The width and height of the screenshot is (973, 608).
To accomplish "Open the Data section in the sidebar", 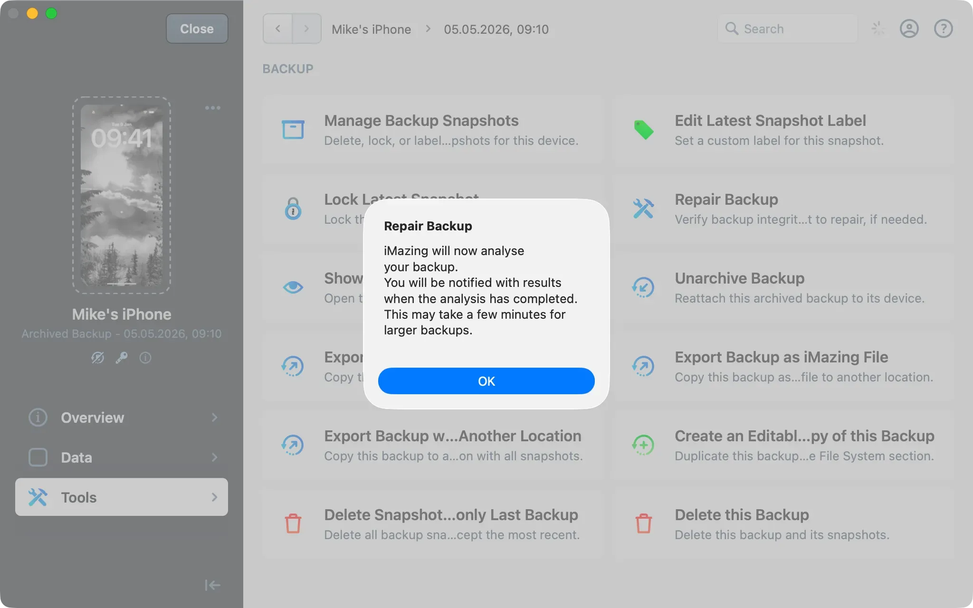I will click(122, 457).
